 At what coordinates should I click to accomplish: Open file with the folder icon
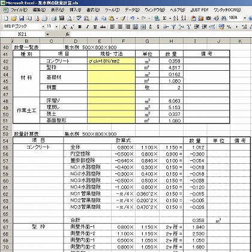tap(14, 19)
